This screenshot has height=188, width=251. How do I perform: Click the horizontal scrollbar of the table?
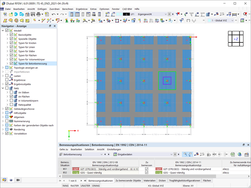coord(139,176)
